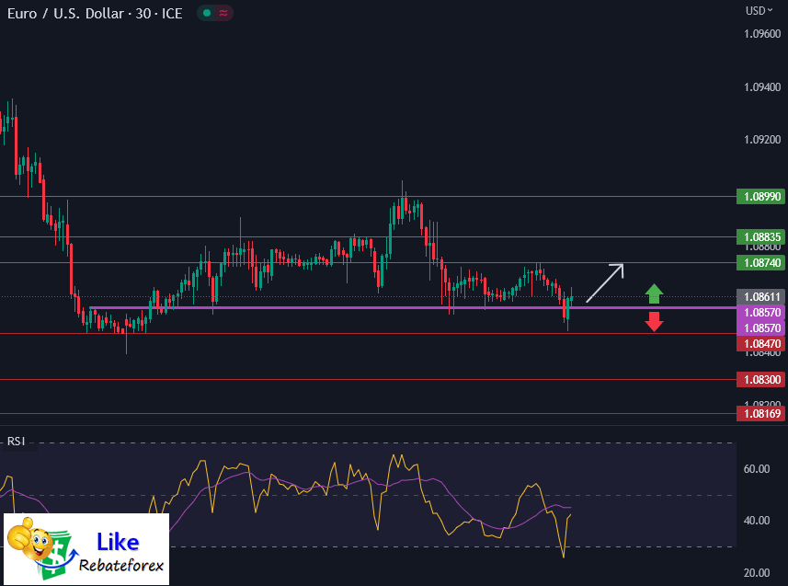Click the red 1.08300 price level label
Viewport: 788px width, 586px height.
[761, 379]
